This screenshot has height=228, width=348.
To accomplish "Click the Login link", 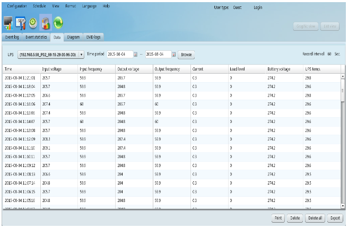I will (258, 7).
